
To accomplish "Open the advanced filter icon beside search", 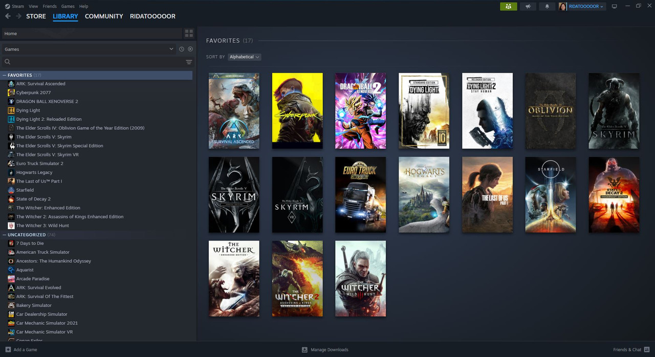I will pyautogui.click(x=189, y=62).
